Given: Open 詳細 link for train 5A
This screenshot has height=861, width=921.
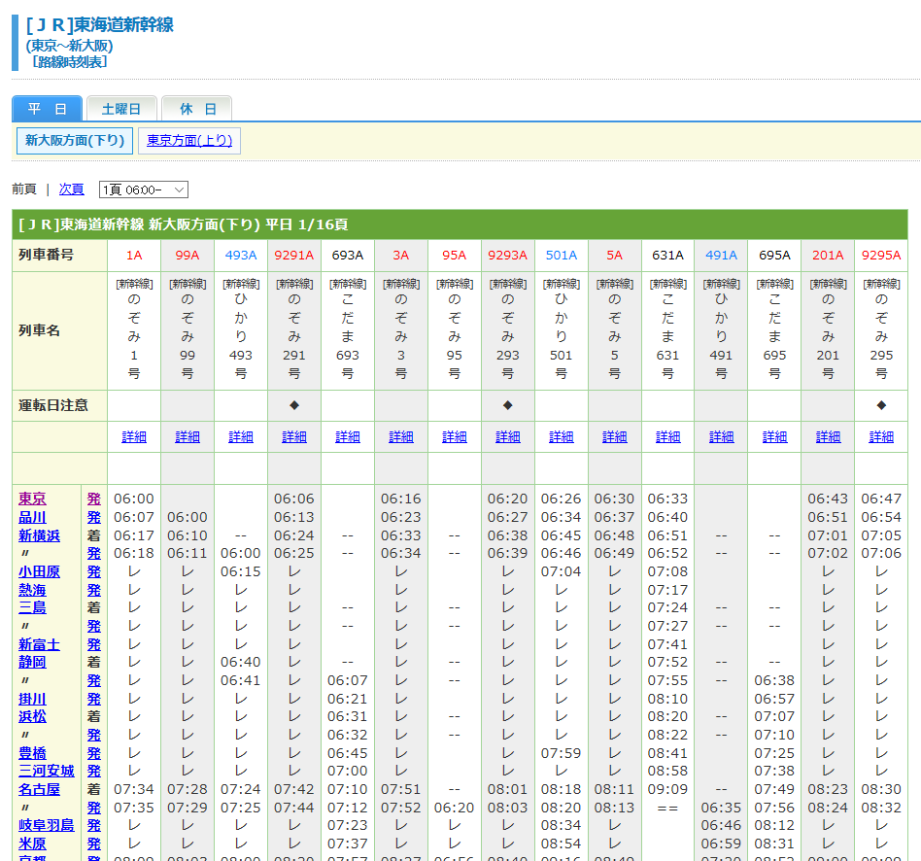Looking at the screenshot, I should tap(615, 436).
